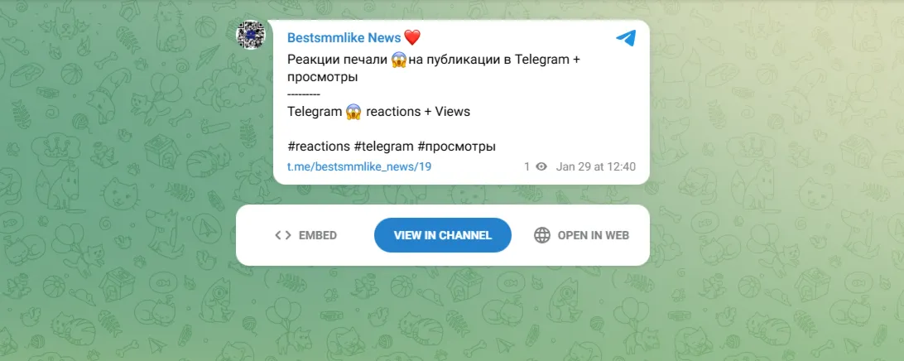Image resolution: width=904 pixels, height=361 pixels.
Task: Select OPEN IN WEB
Action: pos(581,235)
